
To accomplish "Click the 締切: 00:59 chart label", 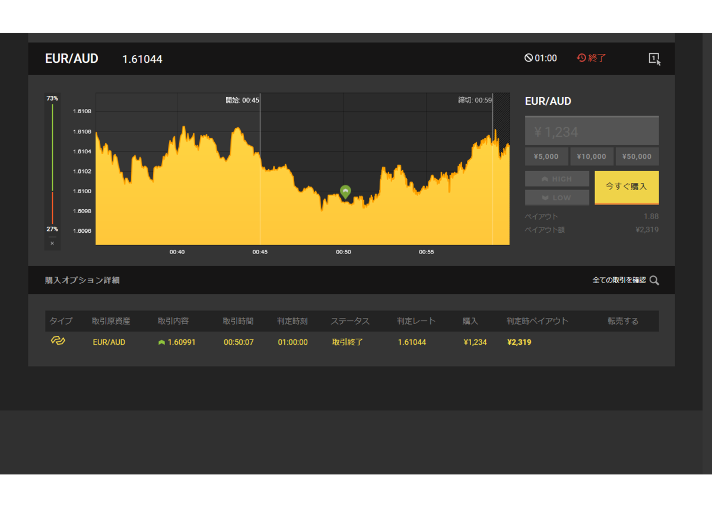I will 475,100.
